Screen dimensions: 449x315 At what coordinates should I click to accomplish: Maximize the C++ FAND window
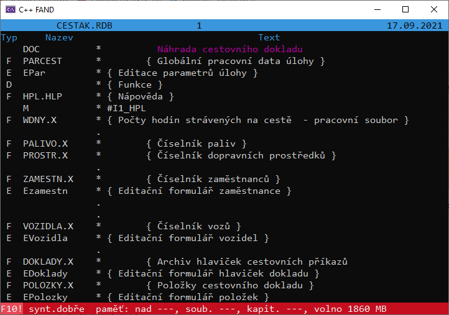click(405, 9)
